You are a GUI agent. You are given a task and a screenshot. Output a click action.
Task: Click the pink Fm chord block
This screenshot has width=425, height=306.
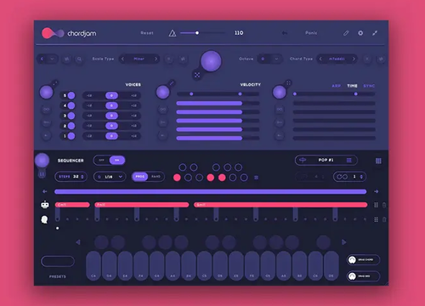coord(142,205)
